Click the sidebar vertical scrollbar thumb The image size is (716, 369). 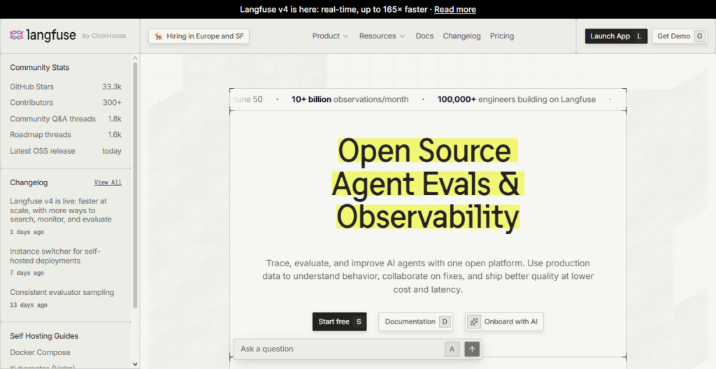coord(135,185)
